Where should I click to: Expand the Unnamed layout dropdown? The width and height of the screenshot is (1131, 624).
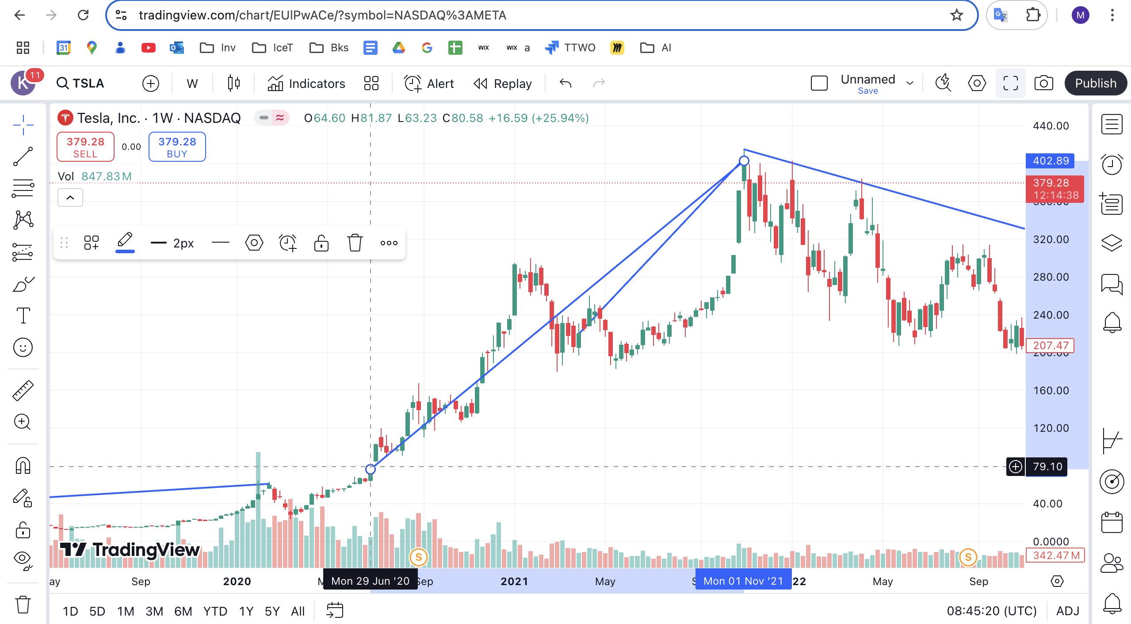pyautogui.click(x=910, y=83)
